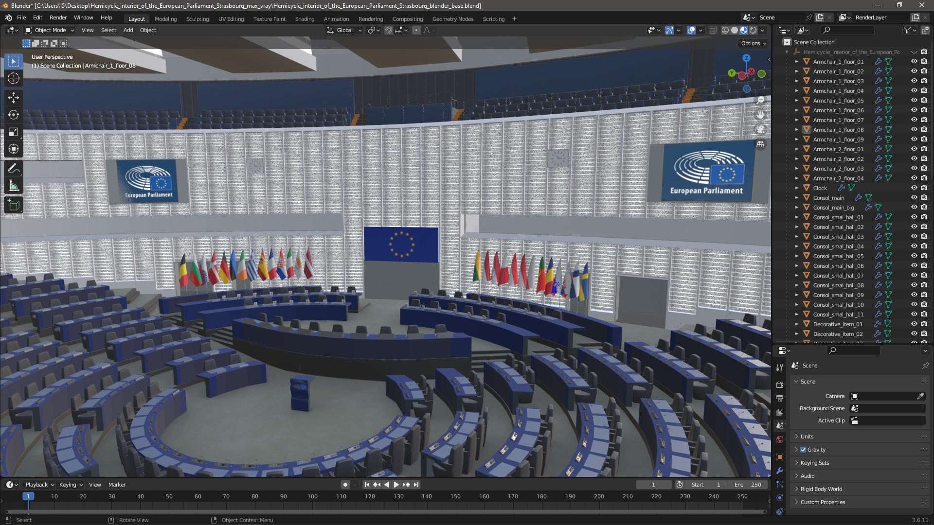Select the Scale tool
Image resolution: width=934 pixels, height=525 pixels.
point(14,132)
